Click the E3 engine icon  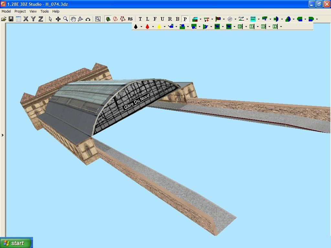(x=263, y=26)
